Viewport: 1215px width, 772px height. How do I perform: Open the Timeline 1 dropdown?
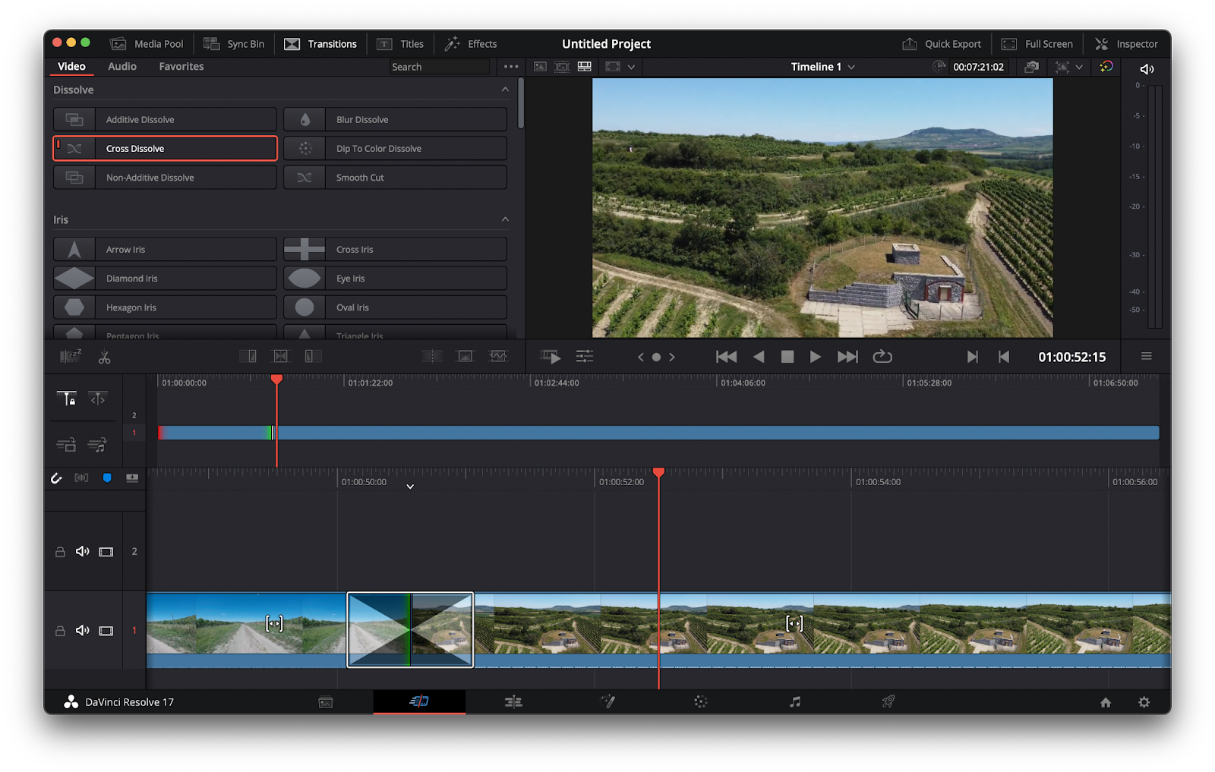tap(851, 67)
